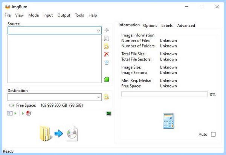Click the green arrow icon below the source buttons
The width and height of the screenshot is (226, 155).
click(107, 79)
